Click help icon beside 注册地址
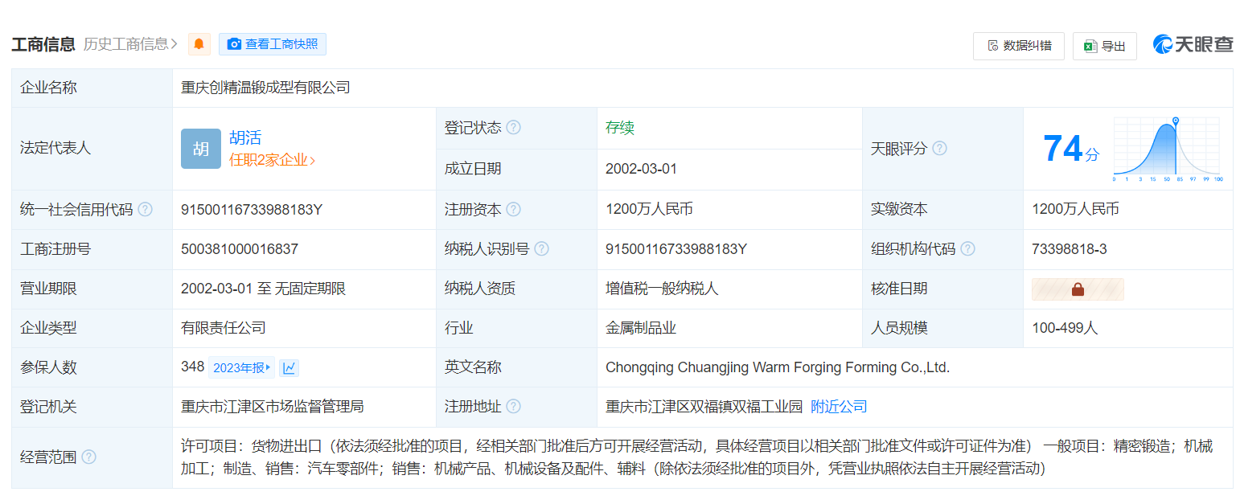Viewport: 1236px width, 500px height. (x=513, y=407)
